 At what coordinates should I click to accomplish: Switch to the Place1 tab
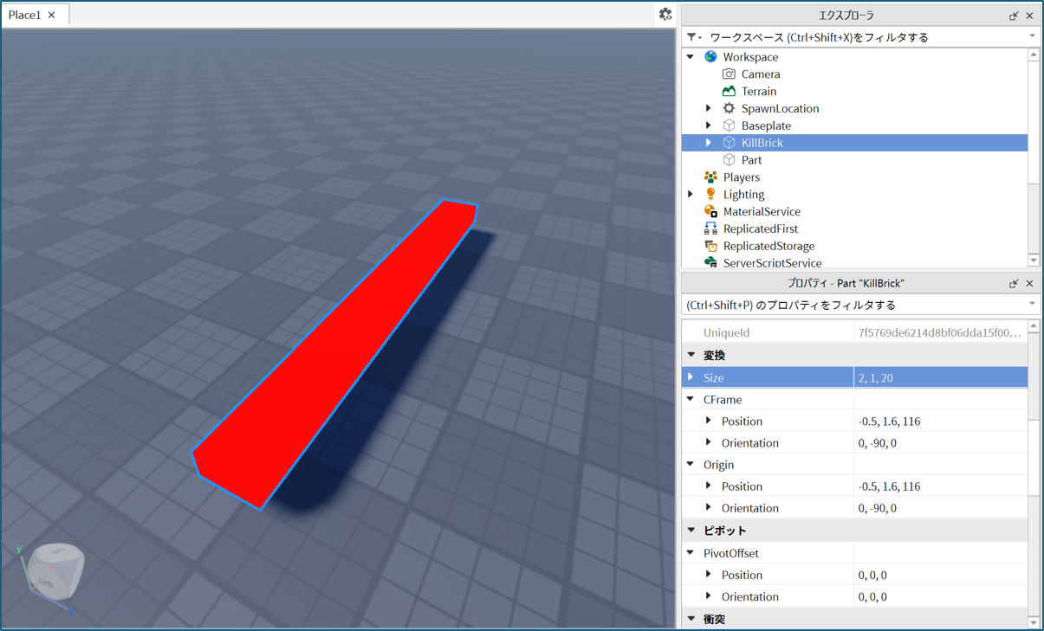coord(25,15)
